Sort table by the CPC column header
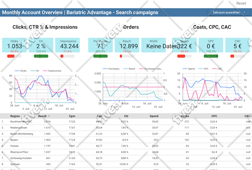Image resolution: width=252 pixels, height=170 pixels. [214, 116]
